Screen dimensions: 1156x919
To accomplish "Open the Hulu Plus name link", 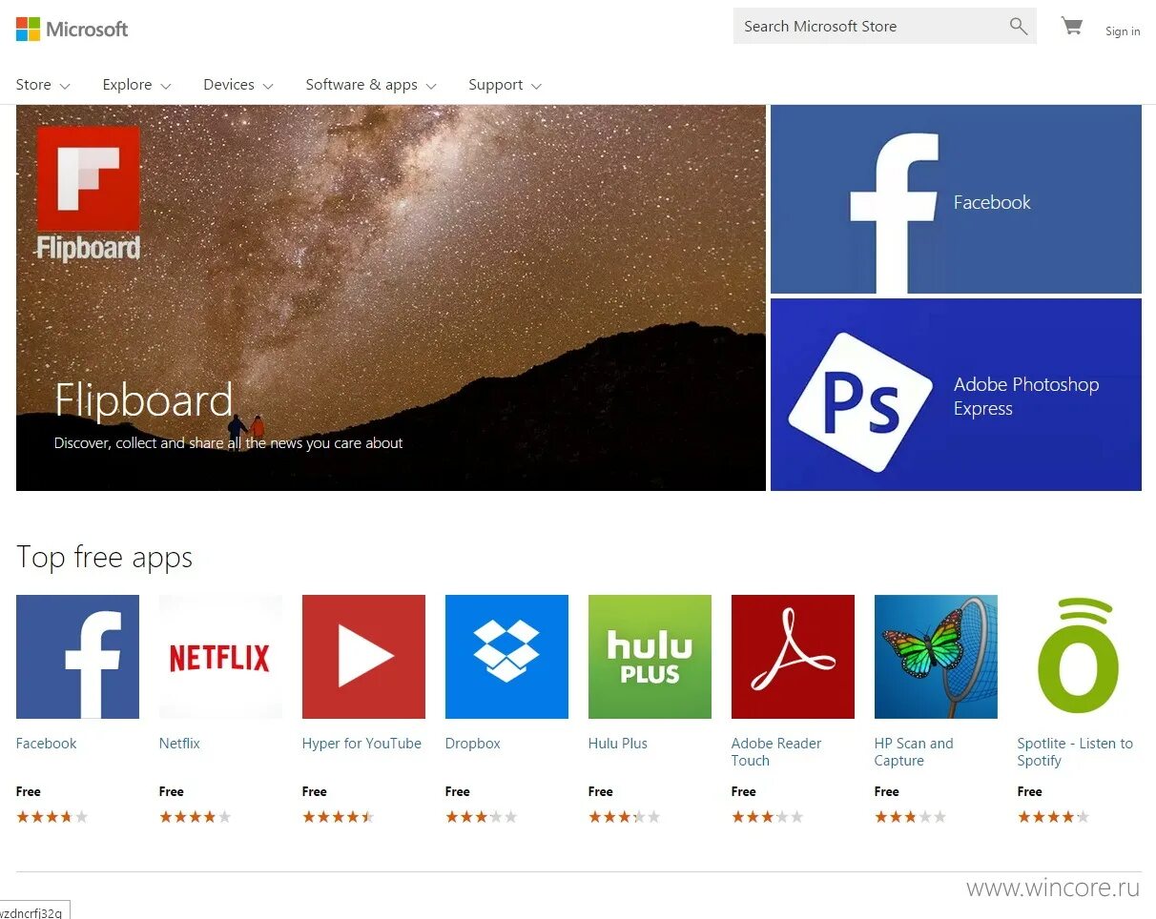I will coord(618,744).
